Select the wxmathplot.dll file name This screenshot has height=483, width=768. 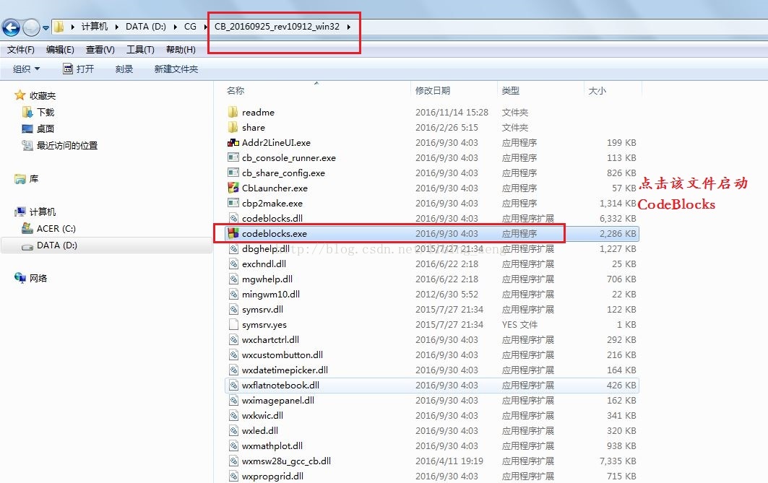click(272, 445)
